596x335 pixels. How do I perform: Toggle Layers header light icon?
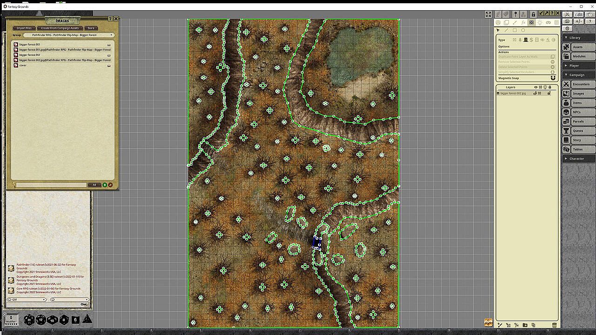pos(545,87)
